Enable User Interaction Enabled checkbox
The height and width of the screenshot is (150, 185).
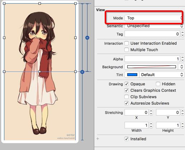127,43
